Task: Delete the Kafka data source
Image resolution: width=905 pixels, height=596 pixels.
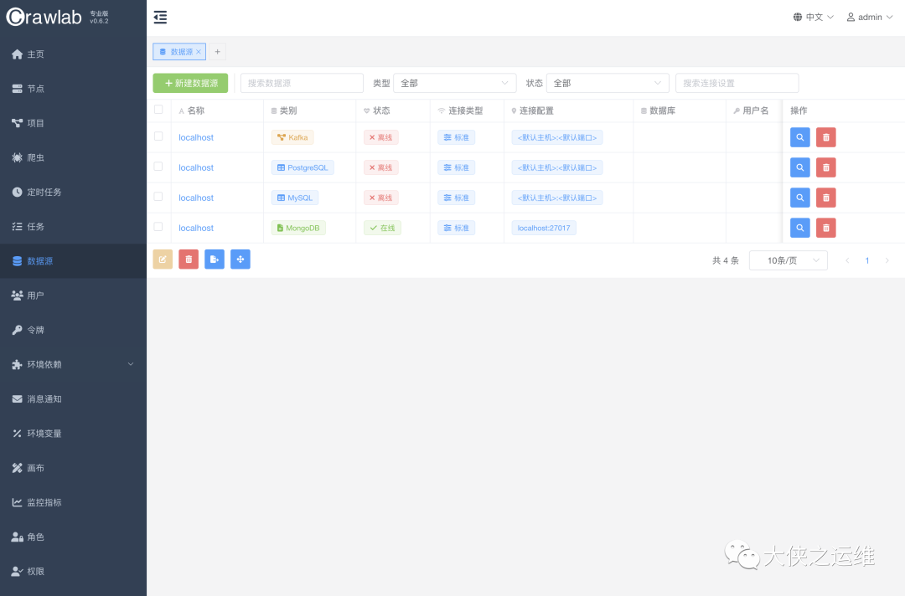Action: click(x=826, y=137)
